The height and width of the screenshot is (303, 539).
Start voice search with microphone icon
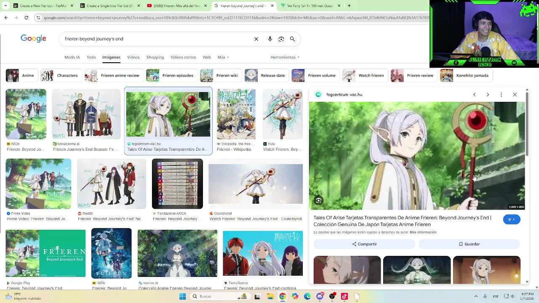pyautogui.click(x=270, y=39)
